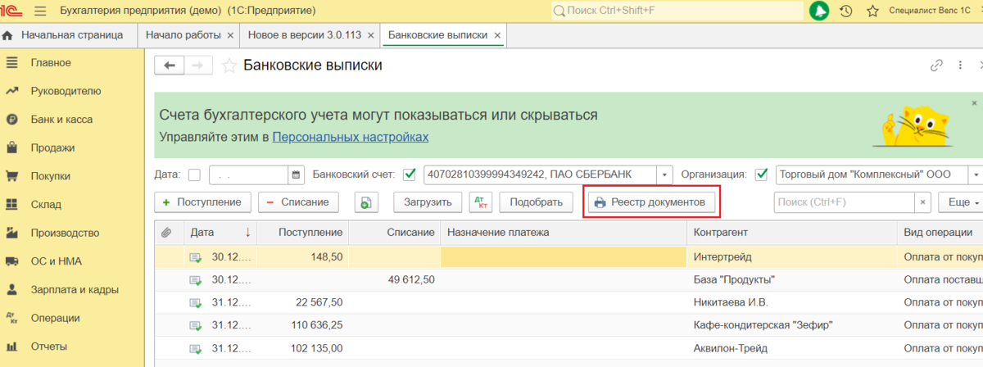Open Руководителю section in sidebar
This screenshot has height=367, width=983.
65,91
